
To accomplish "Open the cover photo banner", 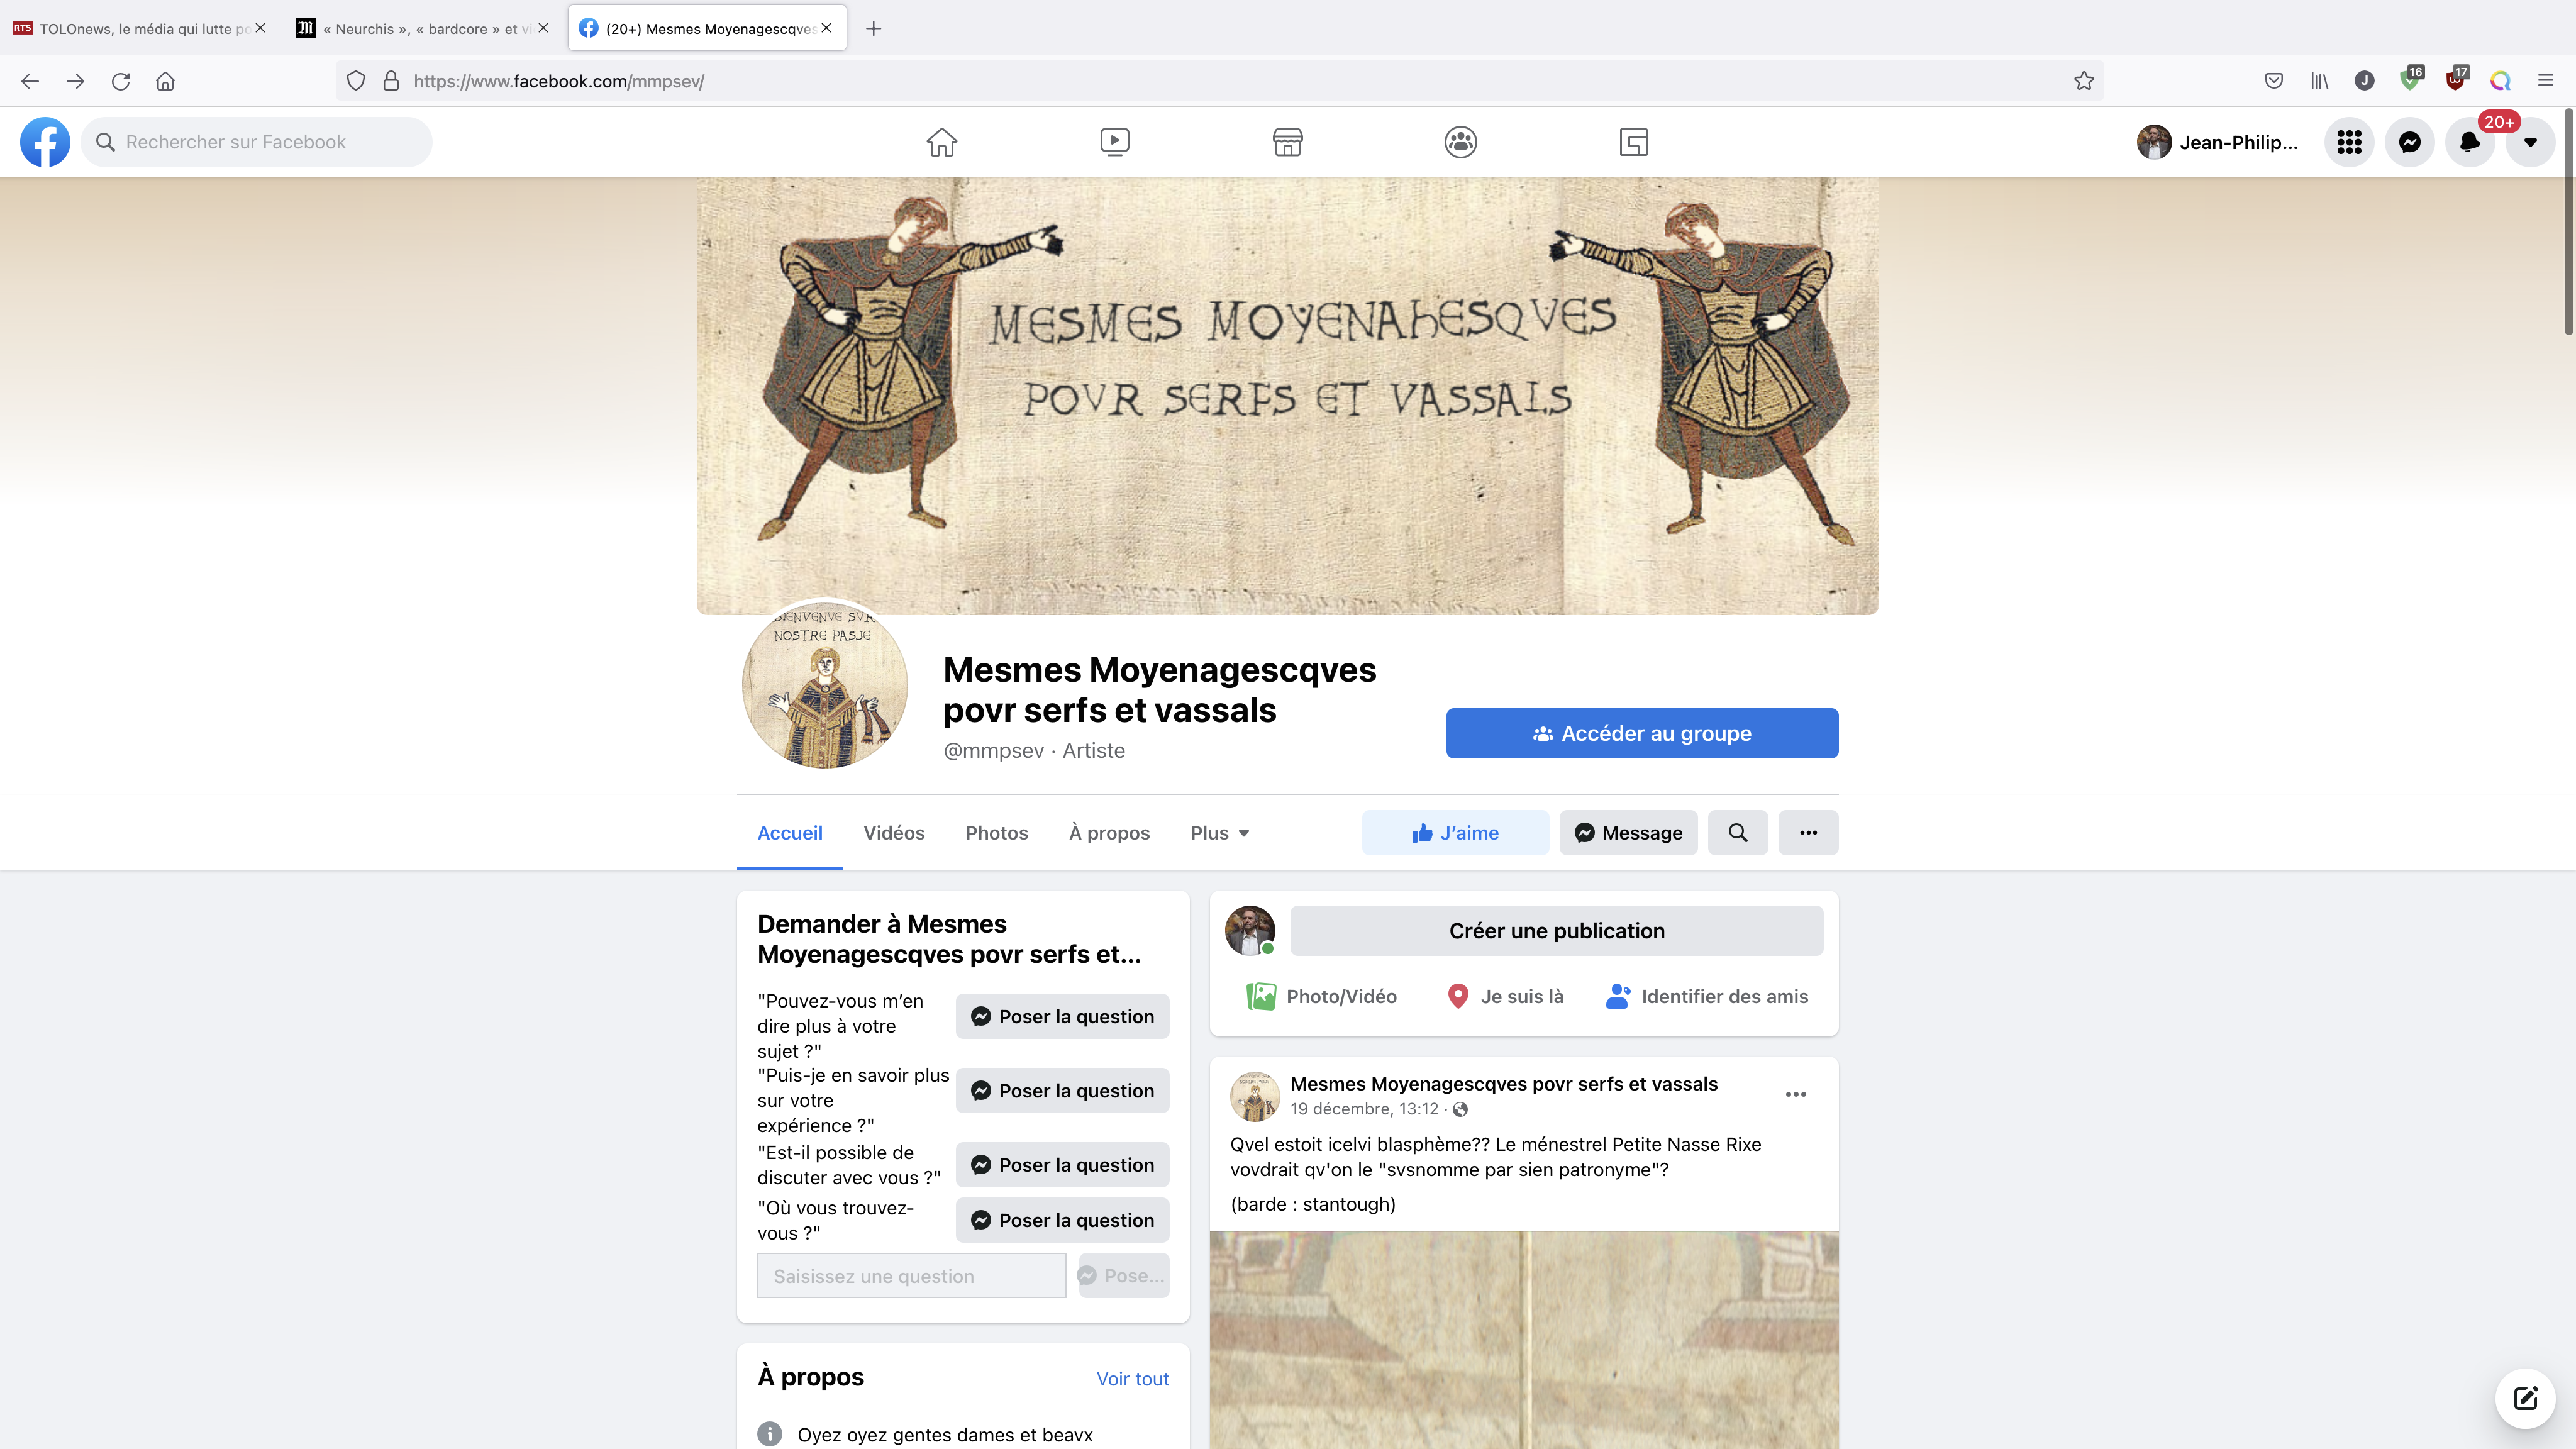I will [x=1287, y=396].
